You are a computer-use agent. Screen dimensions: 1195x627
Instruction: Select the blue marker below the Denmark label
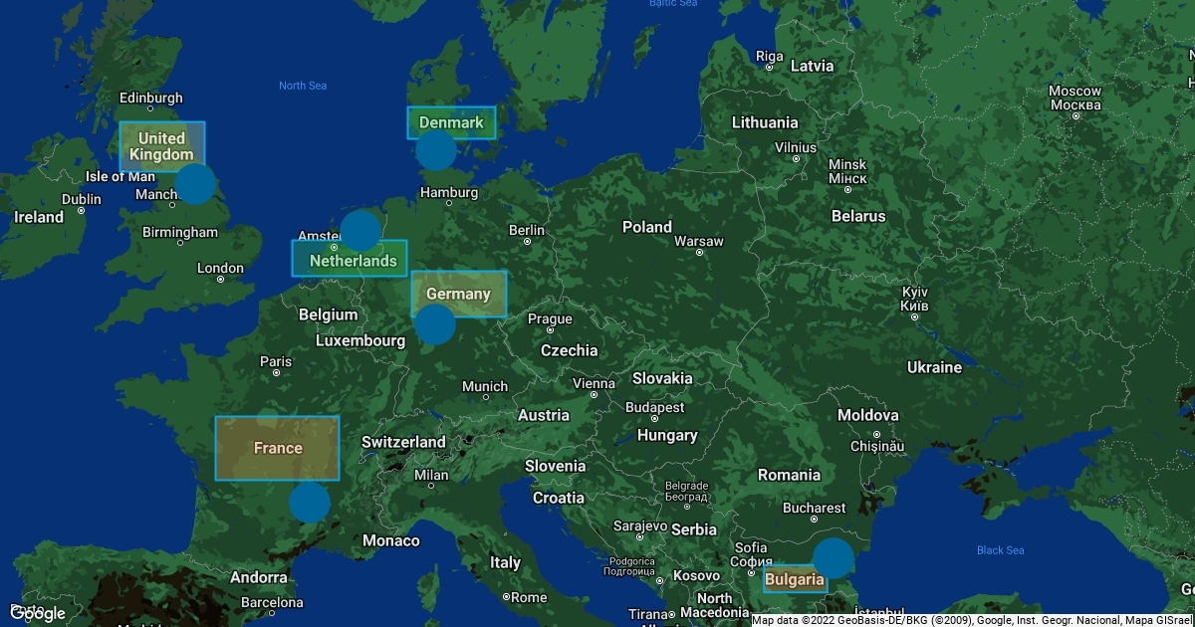[x=435, y=151]
